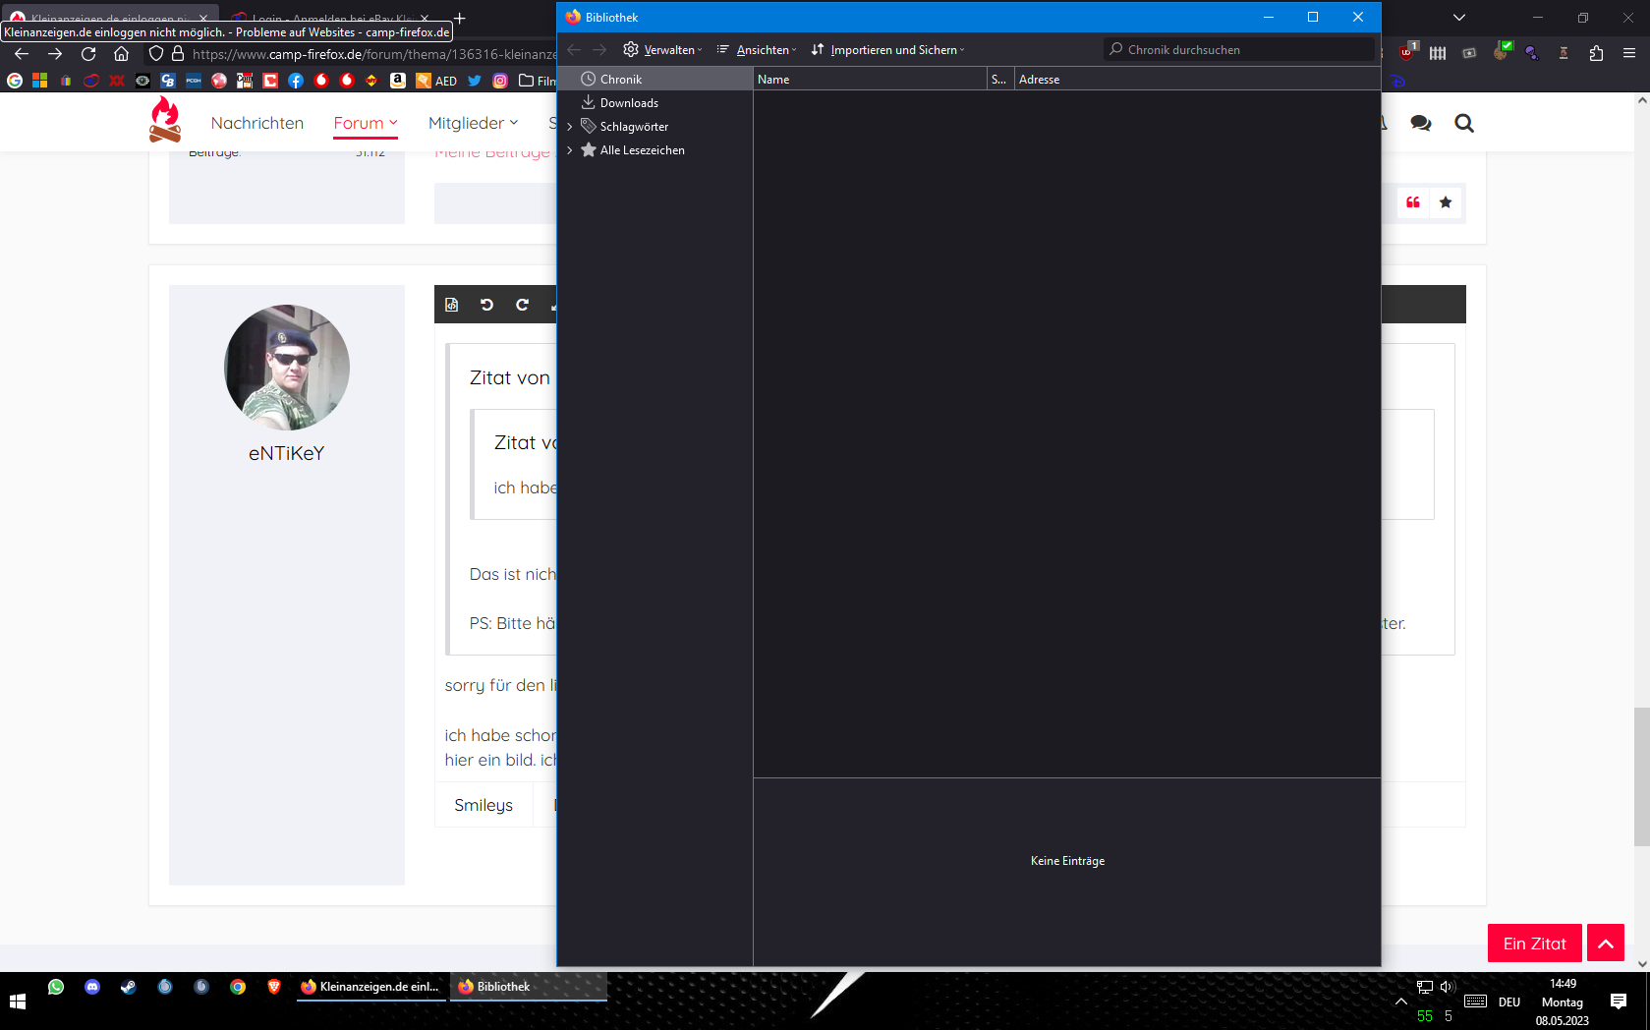Click the Chronik durchsuchen search field
1650x1030 pixels.
click(x=1239, y=49)
